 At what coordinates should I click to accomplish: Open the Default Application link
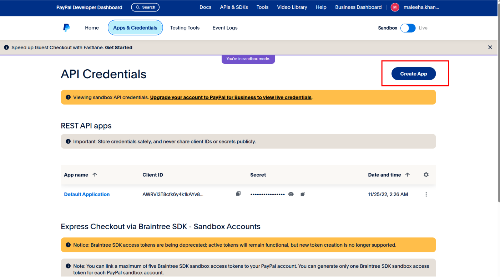click(x=87, y=194)
